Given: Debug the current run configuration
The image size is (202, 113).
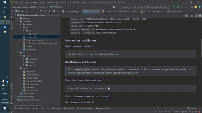Looking at the screenshot, I should 178,7.
